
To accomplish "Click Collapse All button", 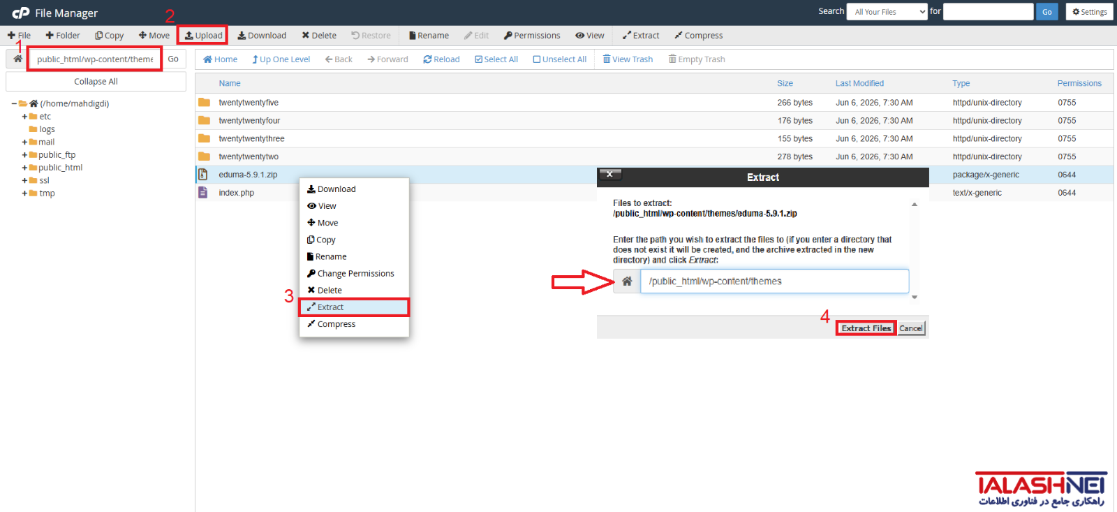I will tap(96, 82).
